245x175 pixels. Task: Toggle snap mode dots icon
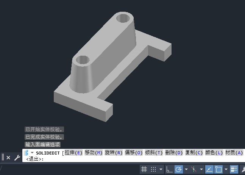[x=153, y=169]
